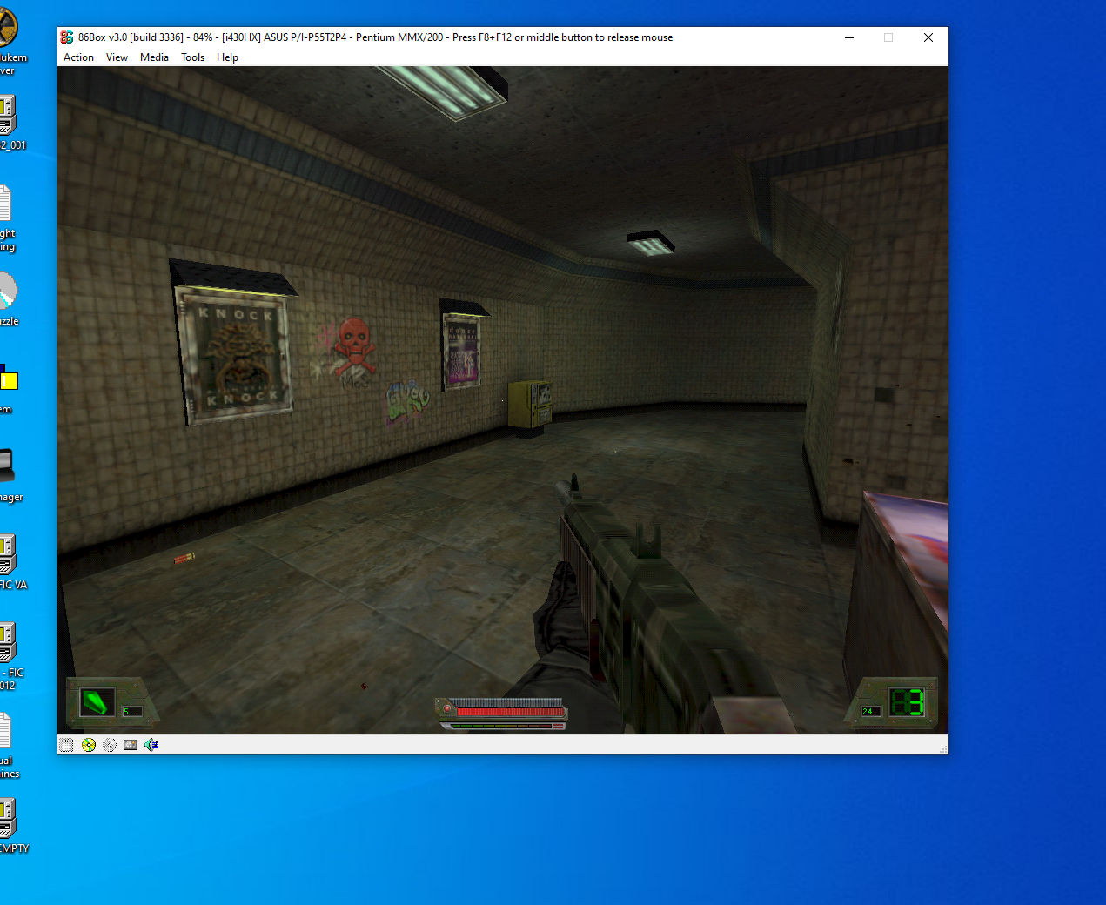Select the yellow-square desktop icon labeled 'em'
The image size is (1106, 905).
click(x=8, y=378)
